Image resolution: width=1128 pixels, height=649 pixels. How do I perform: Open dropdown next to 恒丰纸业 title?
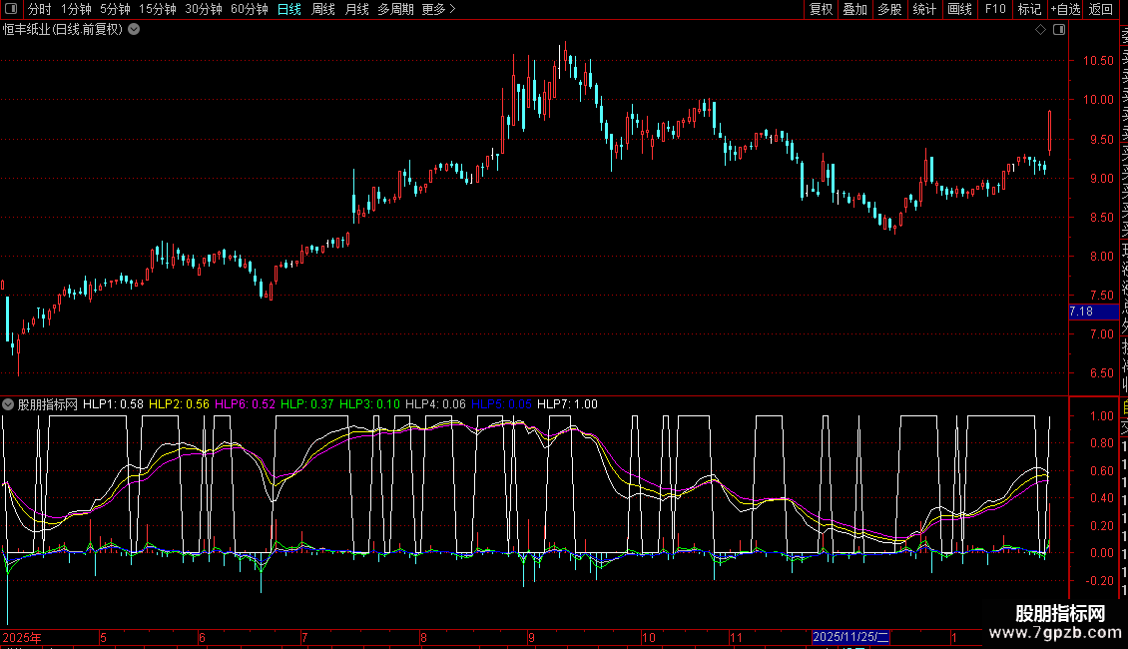(134, 30)
